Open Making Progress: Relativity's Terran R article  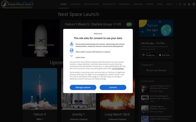point(159,107)
